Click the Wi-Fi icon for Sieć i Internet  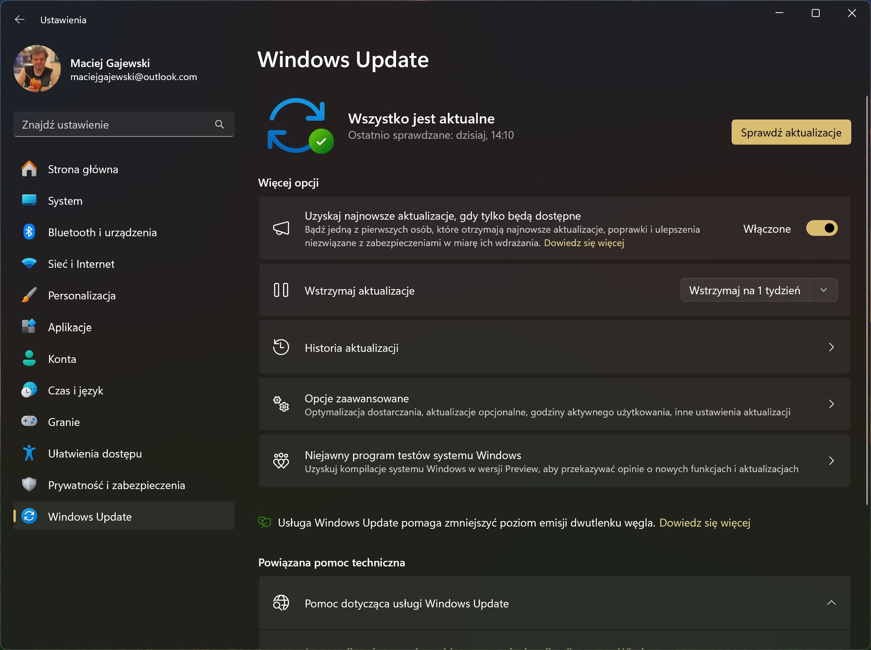click(29, 263)
